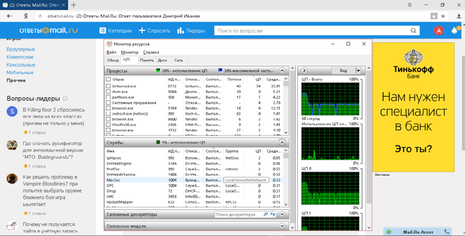Click refresh icon next to descriptor search
The height and width of the screenshot is (236, 465).
tap(273, 214)
